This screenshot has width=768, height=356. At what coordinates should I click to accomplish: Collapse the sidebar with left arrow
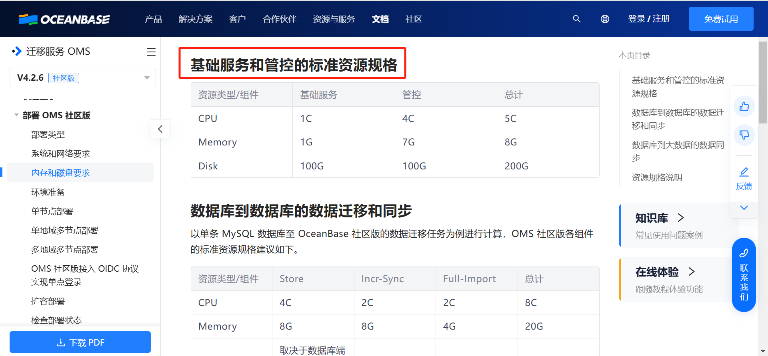160,129
